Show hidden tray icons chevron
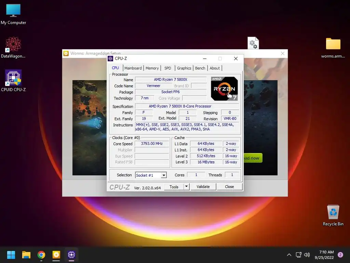 pos(289,255)
